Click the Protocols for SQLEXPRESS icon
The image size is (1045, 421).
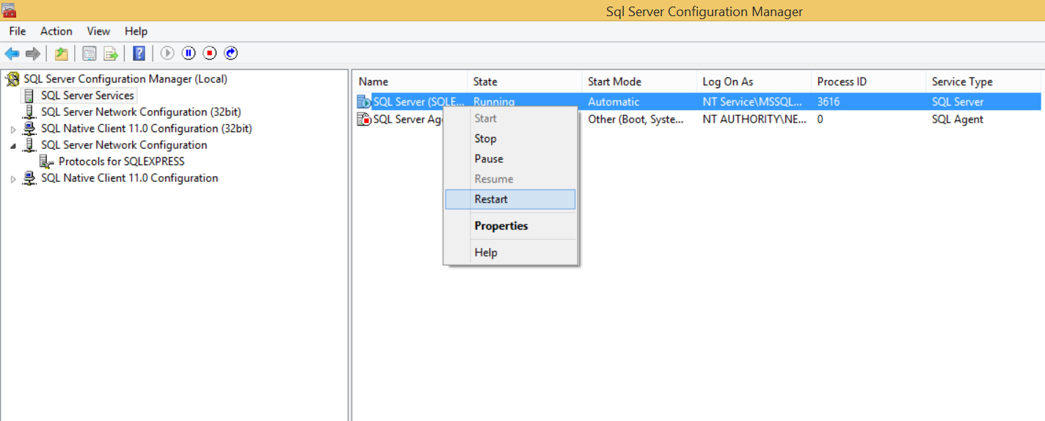(47, 161)
